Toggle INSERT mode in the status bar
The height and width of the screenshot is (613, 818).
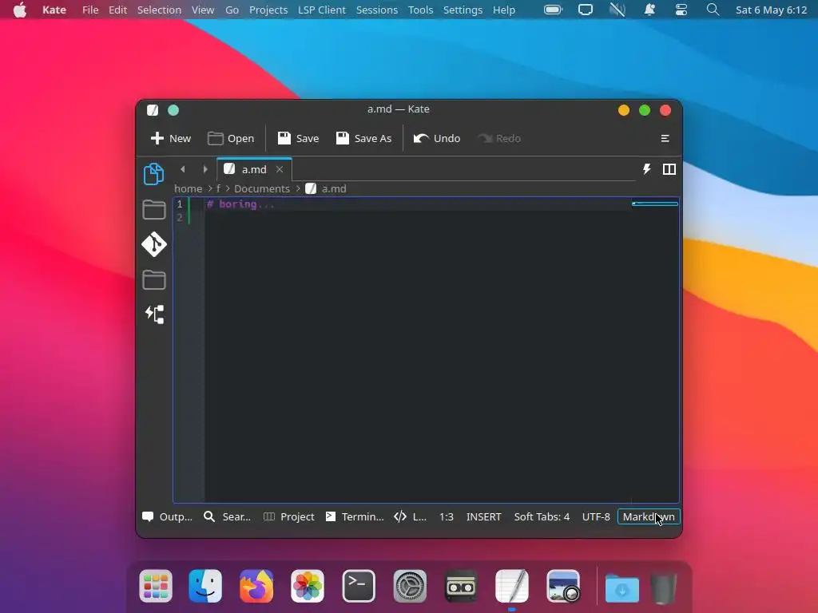point(483,516)
